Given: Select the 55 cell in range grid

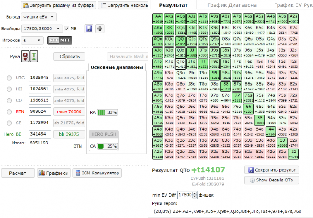Looking at the screenshot, I should click(x=259, y=120).
